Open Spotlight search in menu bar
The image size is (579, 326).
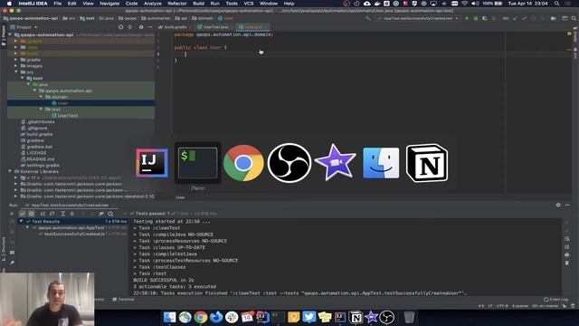556,4
